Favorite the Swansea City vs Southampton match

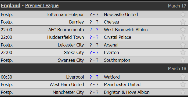(x=183, y=60)
